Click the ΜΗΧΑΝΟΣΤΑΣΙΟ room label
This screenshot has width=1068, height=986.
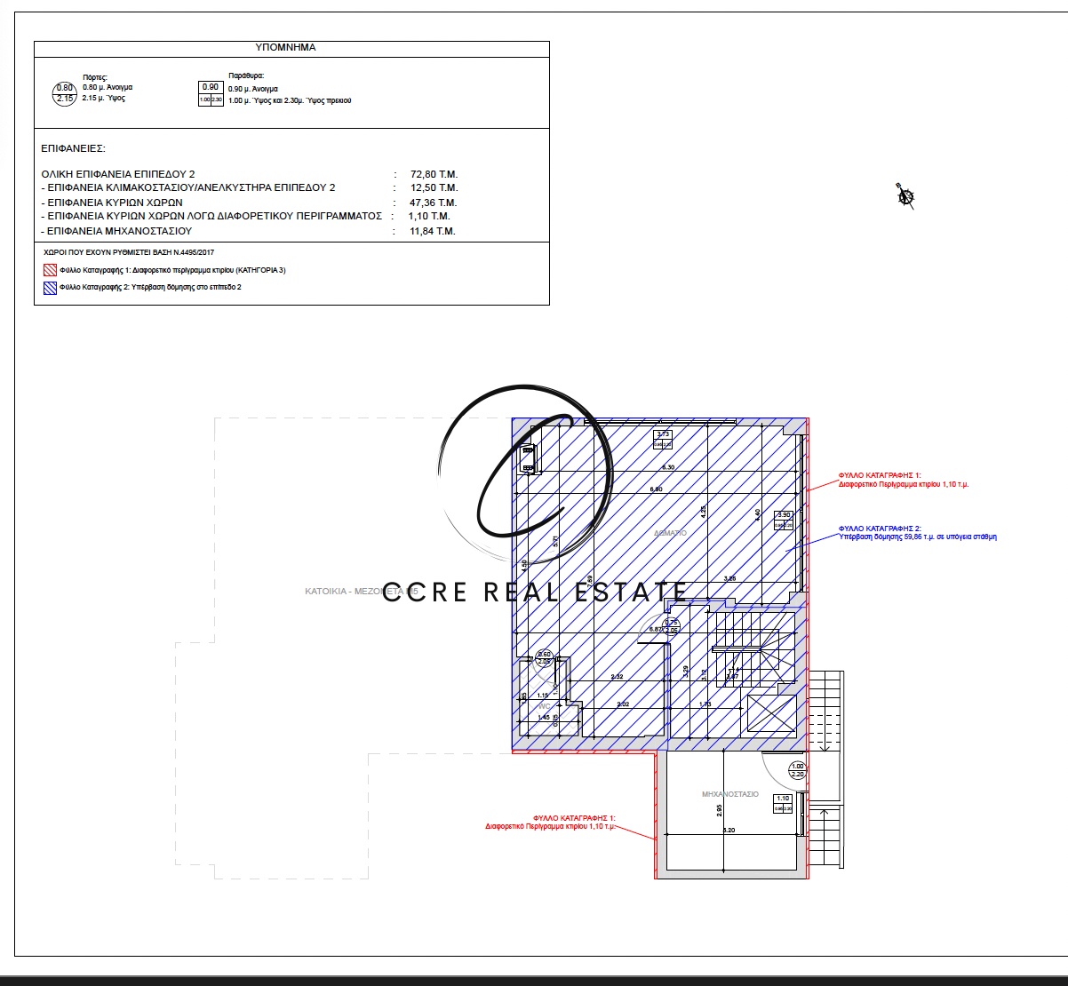tap(730, 794)
